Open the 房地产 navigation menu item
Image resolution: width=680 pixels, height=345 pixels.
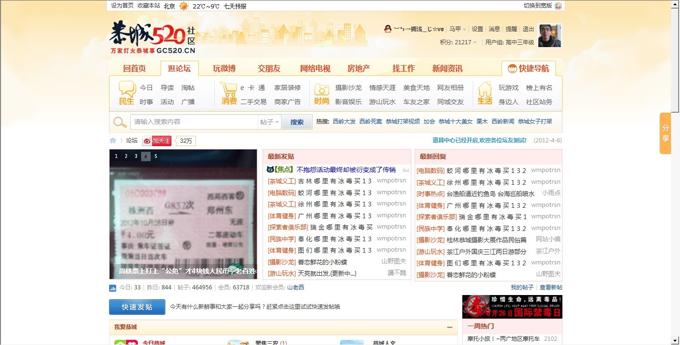point(358,68)
